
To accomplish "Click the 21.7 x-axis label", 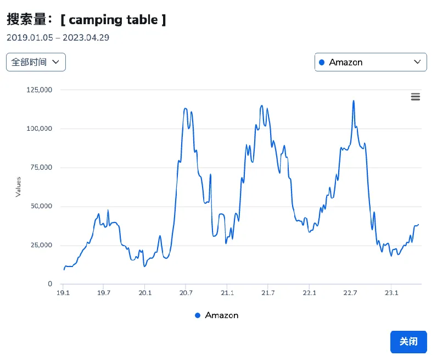I will tap(268, 293).
